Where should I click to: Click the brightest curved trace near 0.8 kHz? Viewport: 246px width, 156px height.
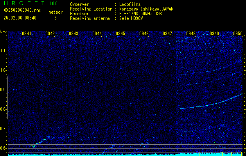click(x=211, y=104)
